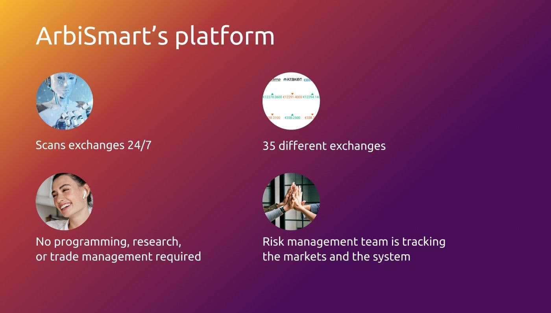Click orange down arrow above €12291.4000
This screenshot has height=313, width=551.
click(292, 94)
